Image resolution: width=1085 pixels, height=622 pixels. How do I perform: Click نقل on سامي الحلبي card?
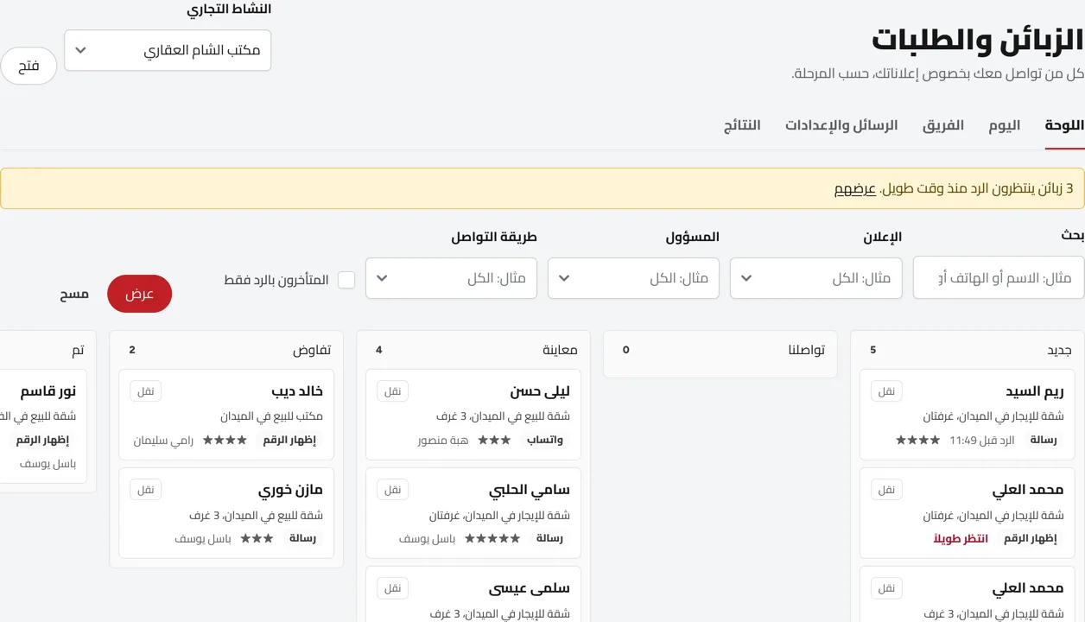click(393, 490)
